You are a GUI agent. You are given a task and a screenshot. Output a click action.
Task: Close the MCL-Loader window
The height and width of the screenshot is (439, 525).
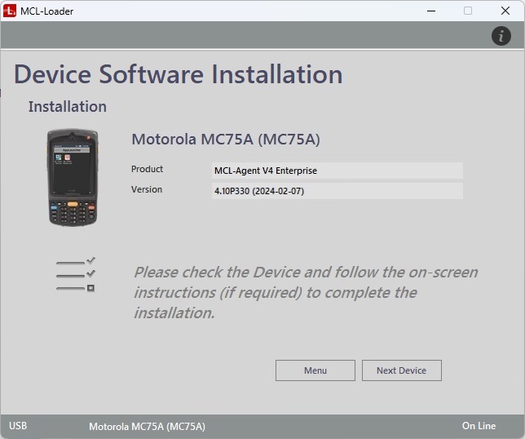click(505, 11)
